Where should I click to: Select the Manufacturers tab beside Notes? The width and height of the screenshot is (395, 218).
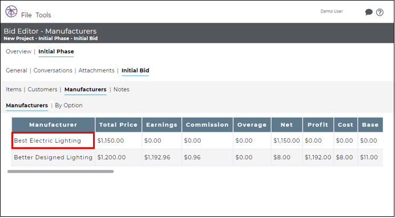click(86, 90)
